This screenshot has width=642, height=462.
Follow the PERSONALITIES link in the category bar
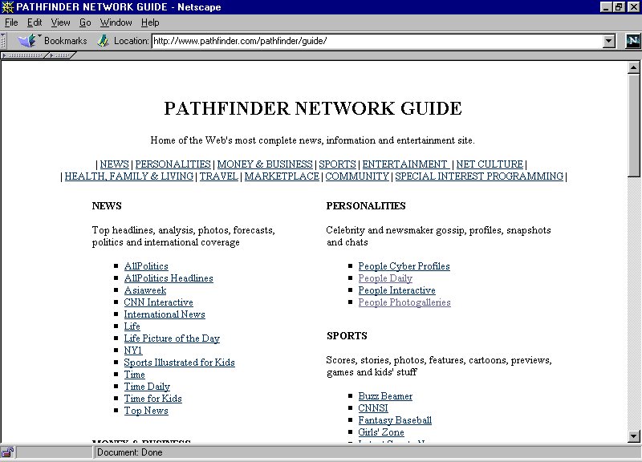click(173, 164)
